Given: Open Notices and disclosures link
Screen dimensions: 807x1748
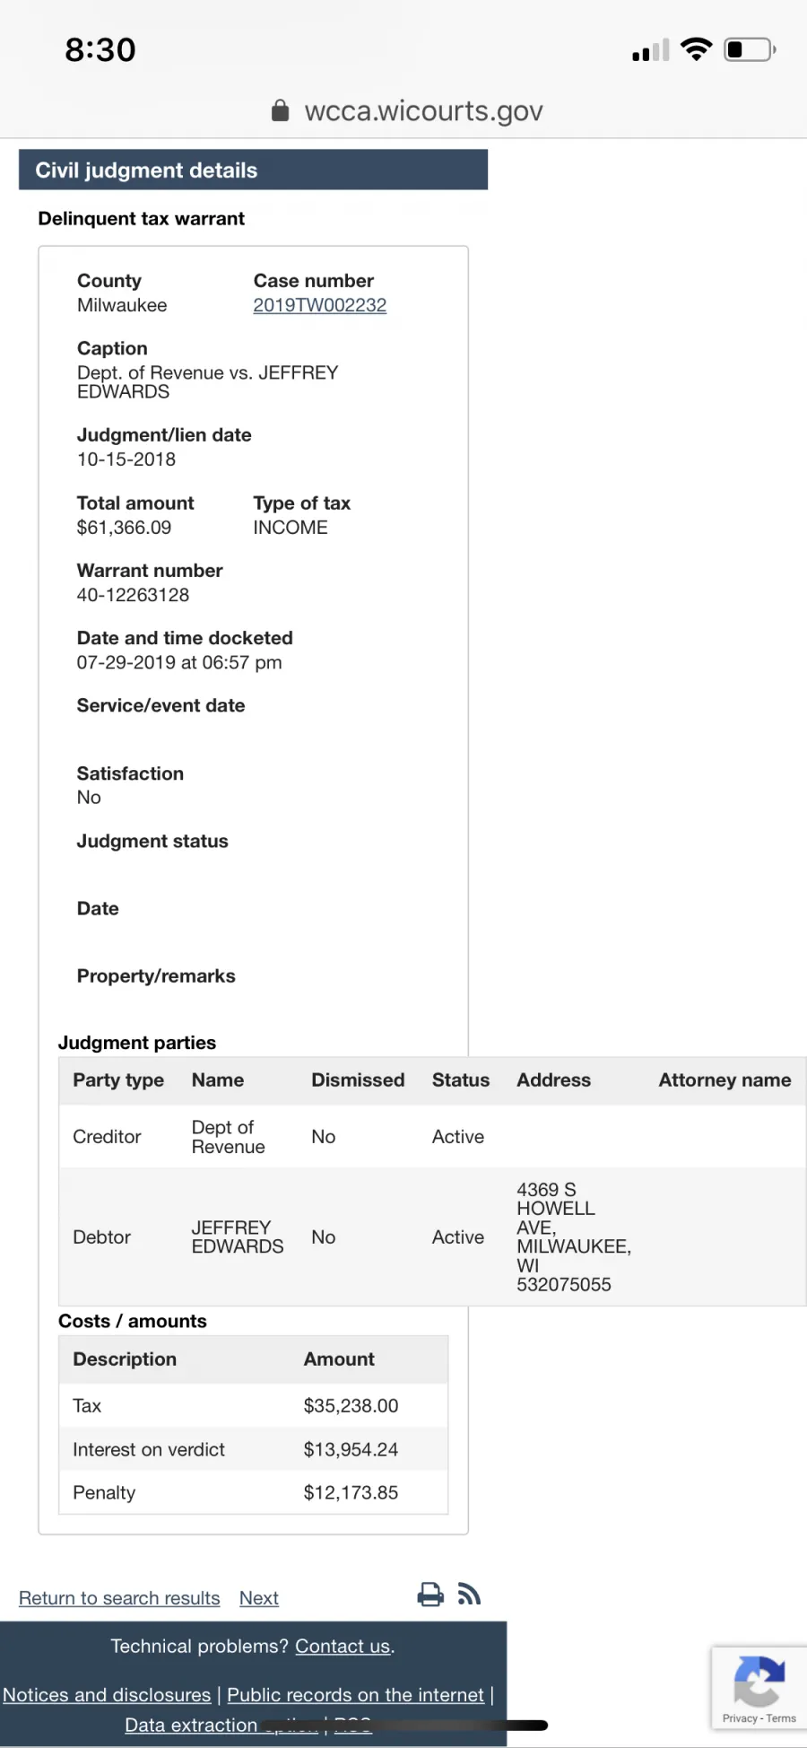Looking at the screenshot, I should [x=107, y=1695].
